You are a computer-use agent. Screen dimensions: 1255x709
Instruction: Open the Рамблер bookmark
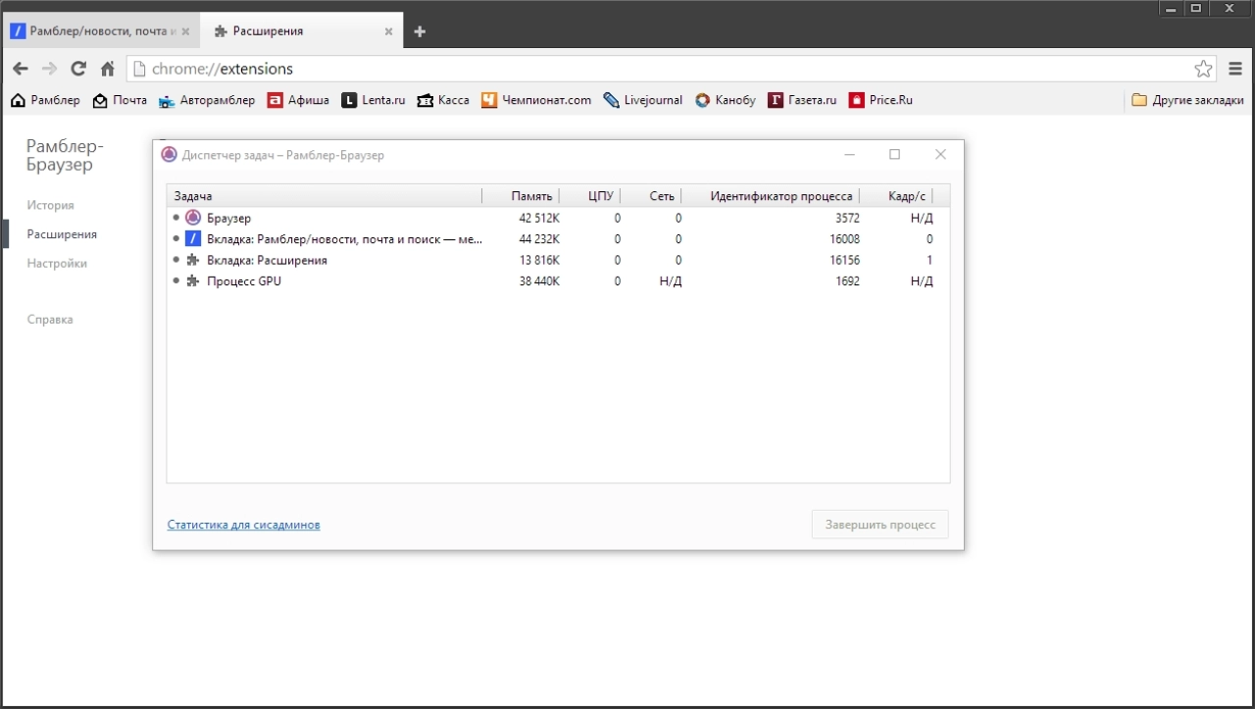point(45,100)
